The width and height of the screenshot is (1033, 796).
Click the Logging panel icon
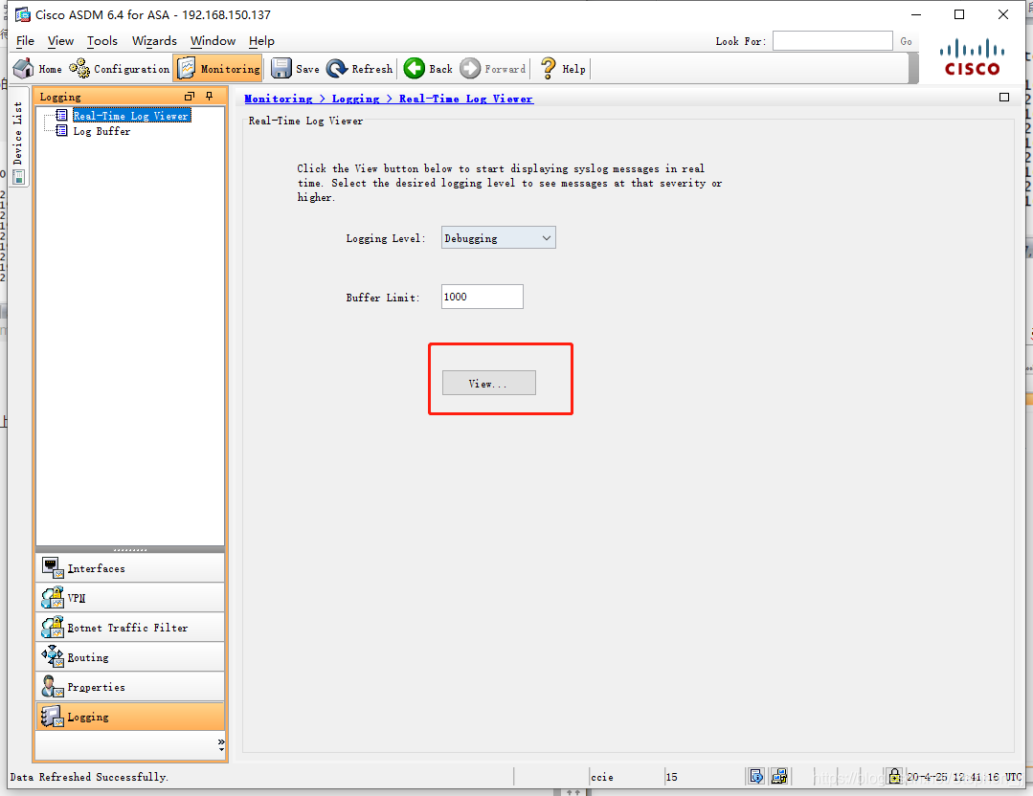52,717
